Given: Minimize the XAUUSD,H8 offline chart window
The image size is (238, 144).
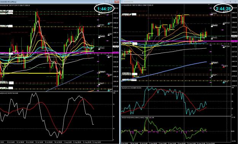Looking at the screenshot, I should coord(107,2).
